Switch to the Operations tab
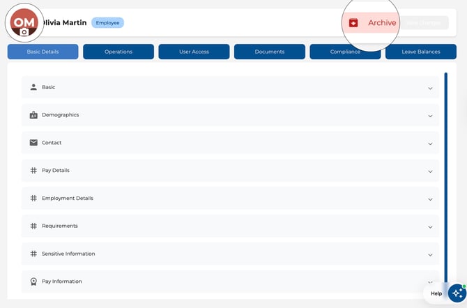The width and height of the screenshot is (467, 308). coord(118,52)
